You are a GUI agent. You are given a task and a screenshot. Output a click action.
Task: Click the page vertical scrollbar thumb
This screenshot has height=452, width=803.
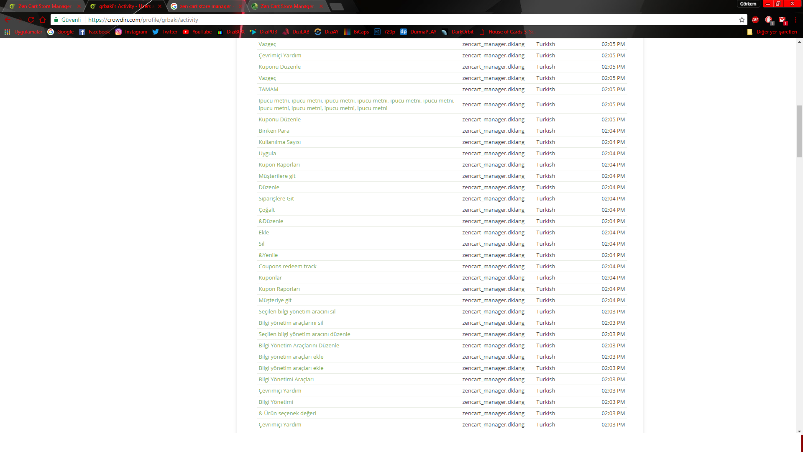(x=799, y=131)
